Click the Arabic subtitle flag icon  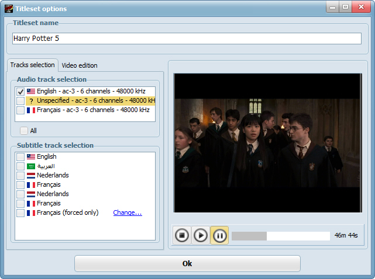[x=31, y=166]
